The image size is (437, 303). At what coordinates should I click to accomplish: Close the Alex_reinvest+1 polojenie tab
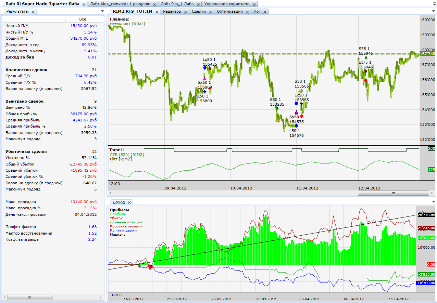(154, 4)
